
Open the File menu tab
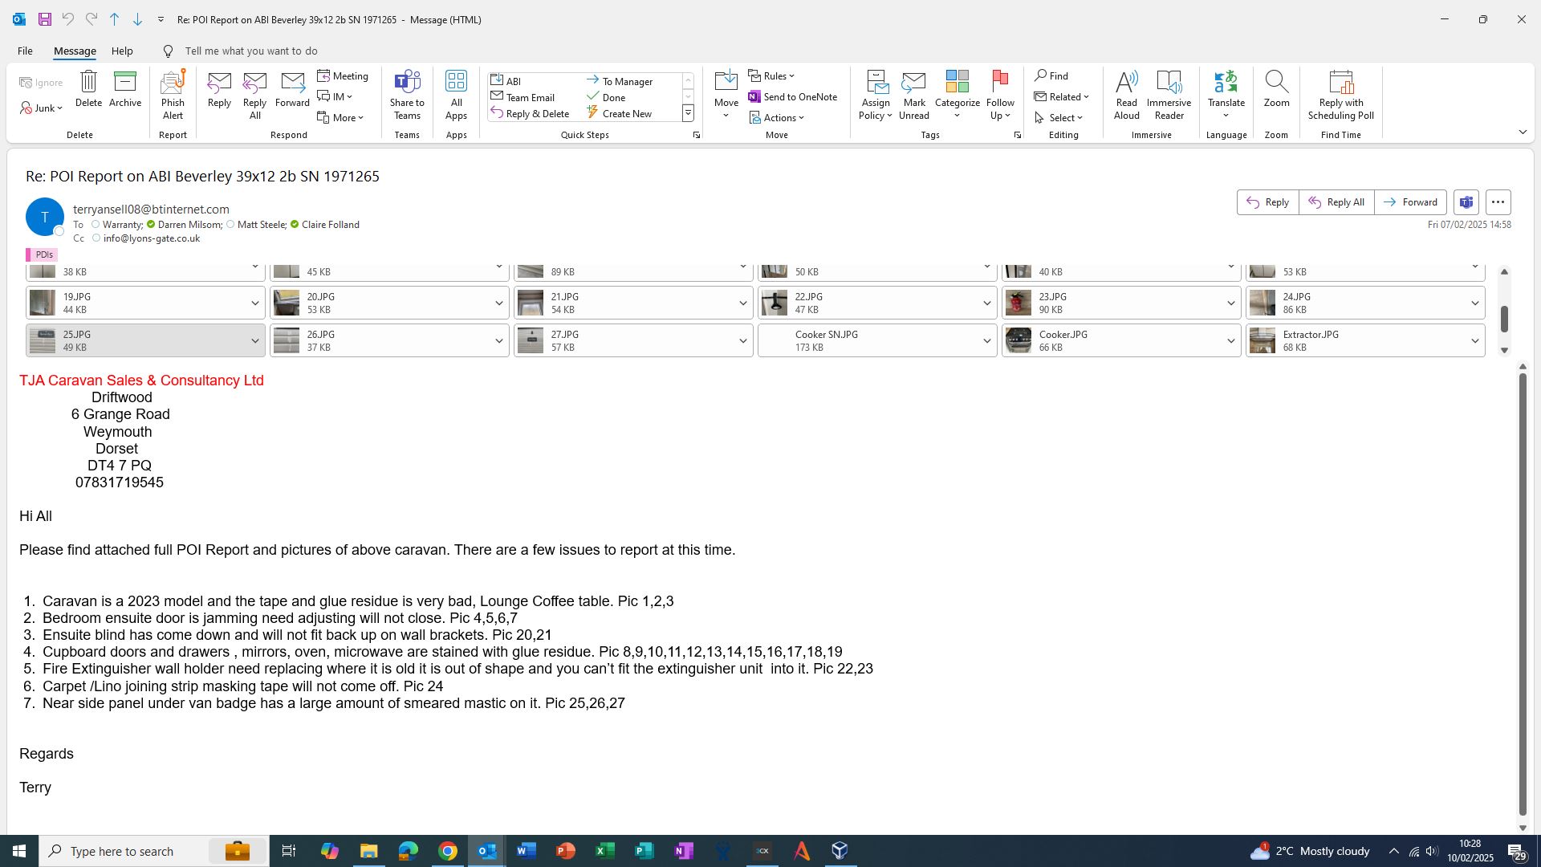[25, 51]
